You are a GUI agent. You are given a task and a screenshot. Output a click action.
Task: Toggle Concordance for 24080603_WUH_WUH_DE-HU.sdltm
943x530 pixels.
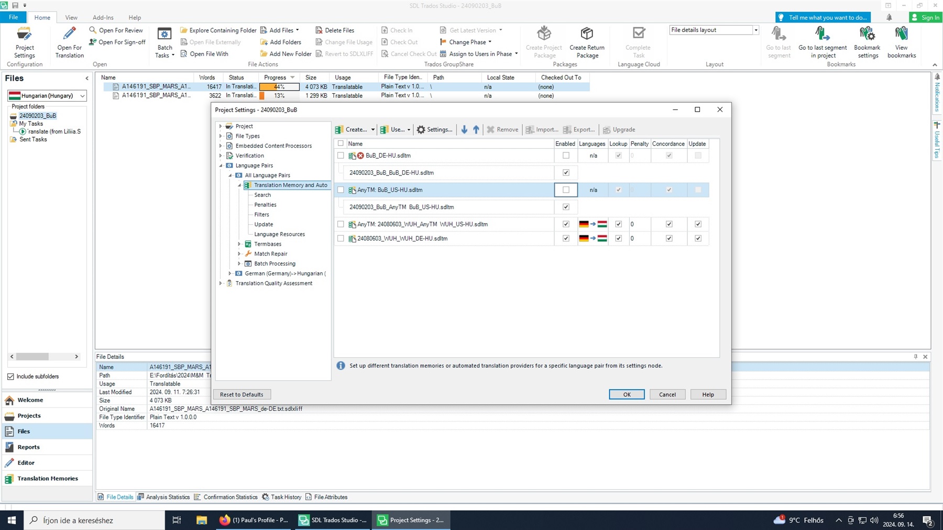click(x=669, y=238)
